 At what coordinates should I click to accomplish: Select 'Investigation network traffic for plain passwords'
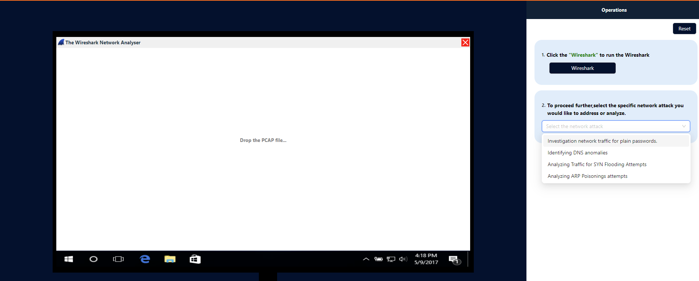click(x=602, y=141)
